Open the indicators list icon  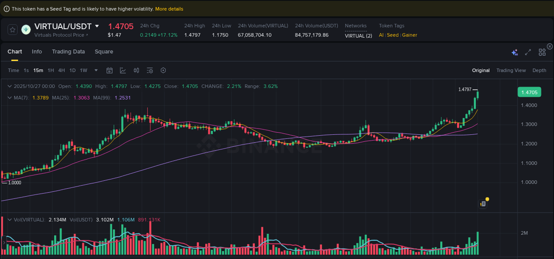[x=149, y=70]
